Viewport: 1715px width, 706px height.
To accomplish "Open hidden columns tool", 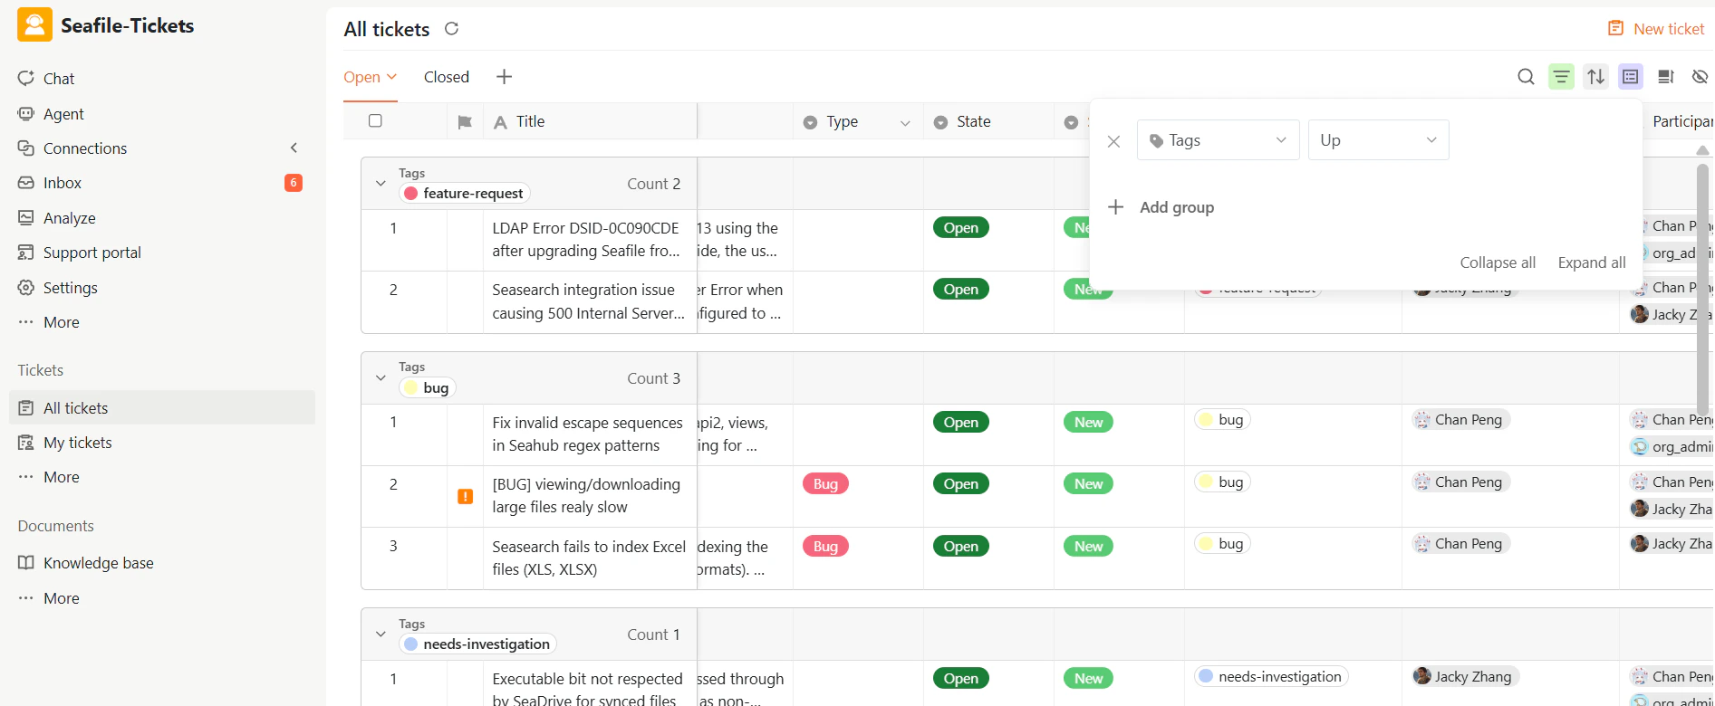I will pos(1700,77).
